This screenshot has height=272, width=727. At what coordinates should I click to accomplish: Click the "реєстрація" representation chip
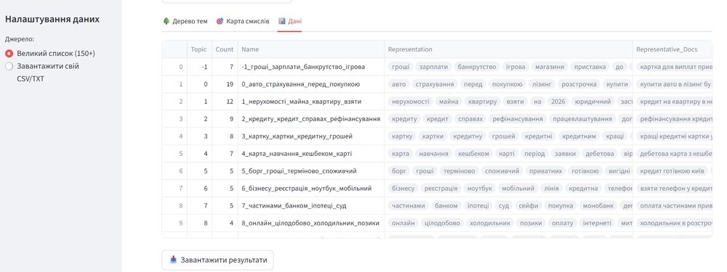coord(441,189)
